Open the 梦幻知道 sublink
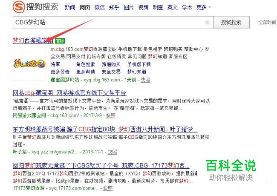Image resolution: width=277 pixels, height=196 pixels. [x=137, y=72]
